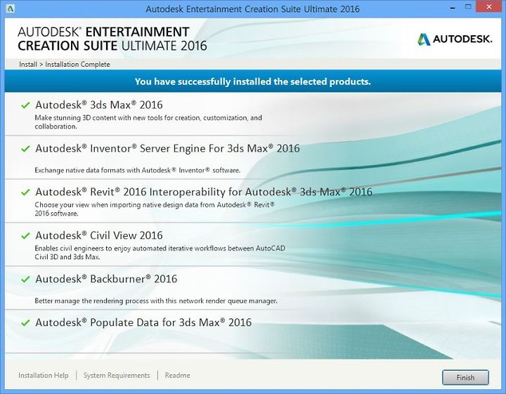Click the 'Choose your view when importing' description
This screenshot has width=506, height=394.
(155, 209)
